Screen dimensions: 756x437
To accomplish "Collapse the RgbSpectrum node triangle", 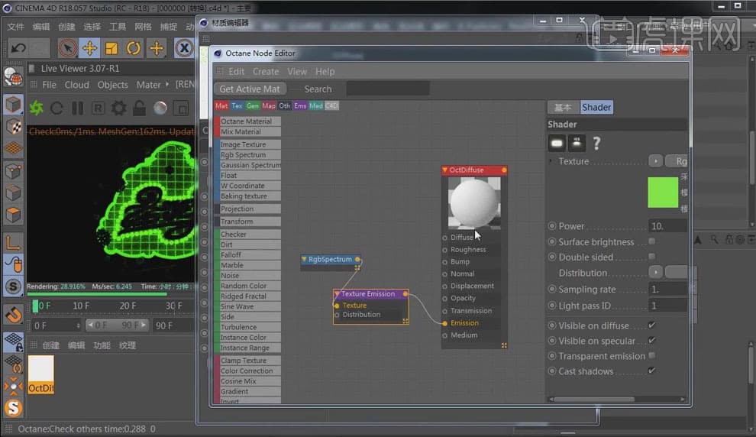I will 304,259.
